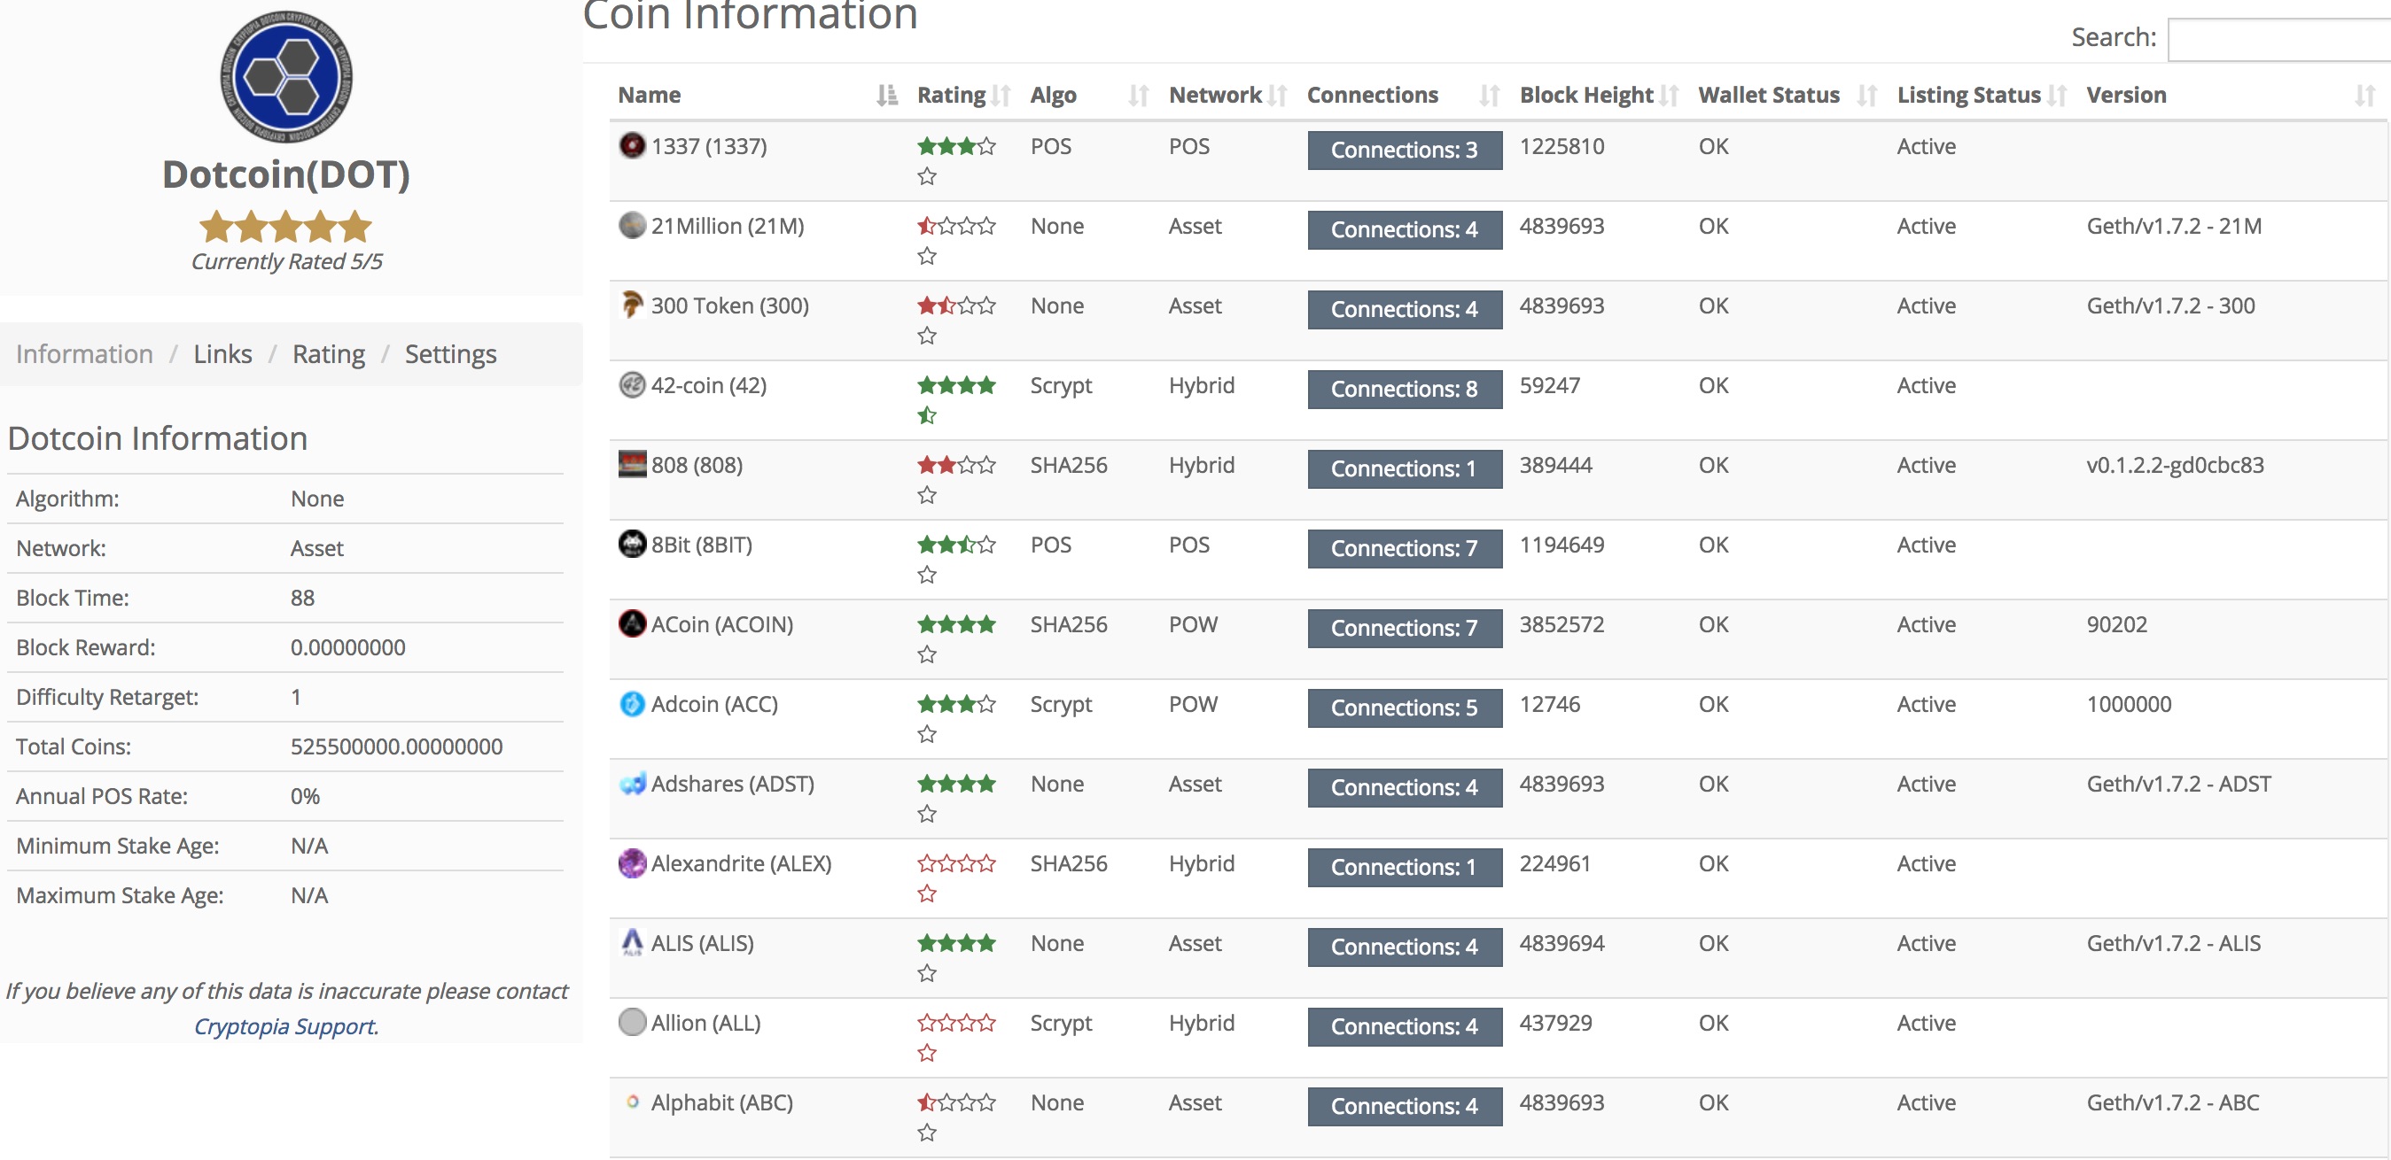
Task: Click the 8Bit coin icon
Action: (x=632, y=544)
